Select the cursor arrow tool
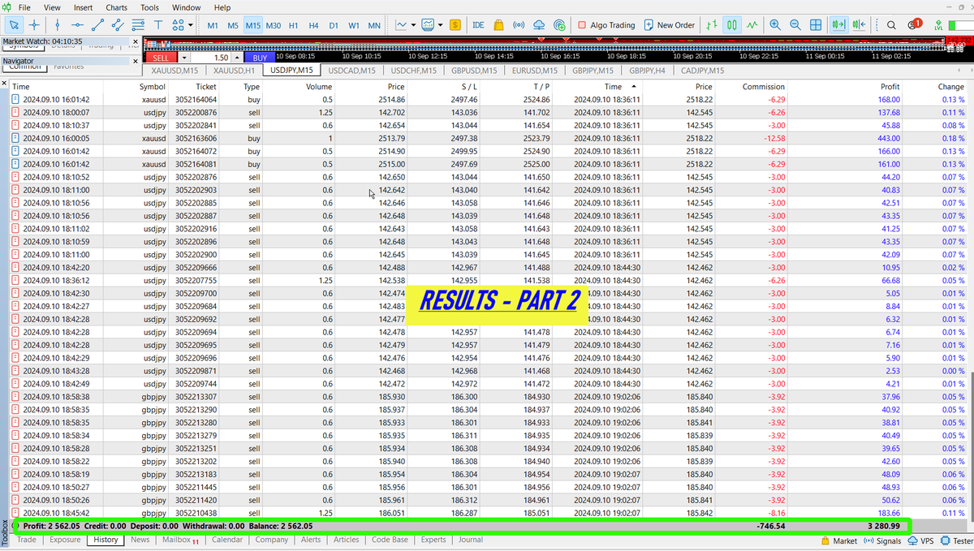The image size is (974, 551). tap(14, 25)
